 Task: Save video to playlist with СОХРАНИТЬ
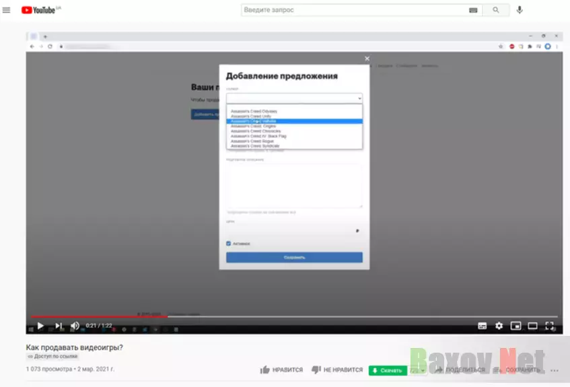(517, 370)
